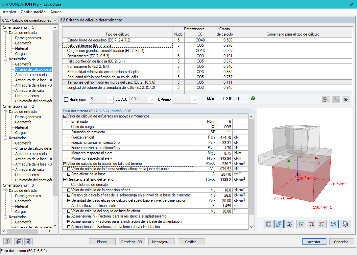
Task: Set the view along the Z axis
Action: [322, 224]
